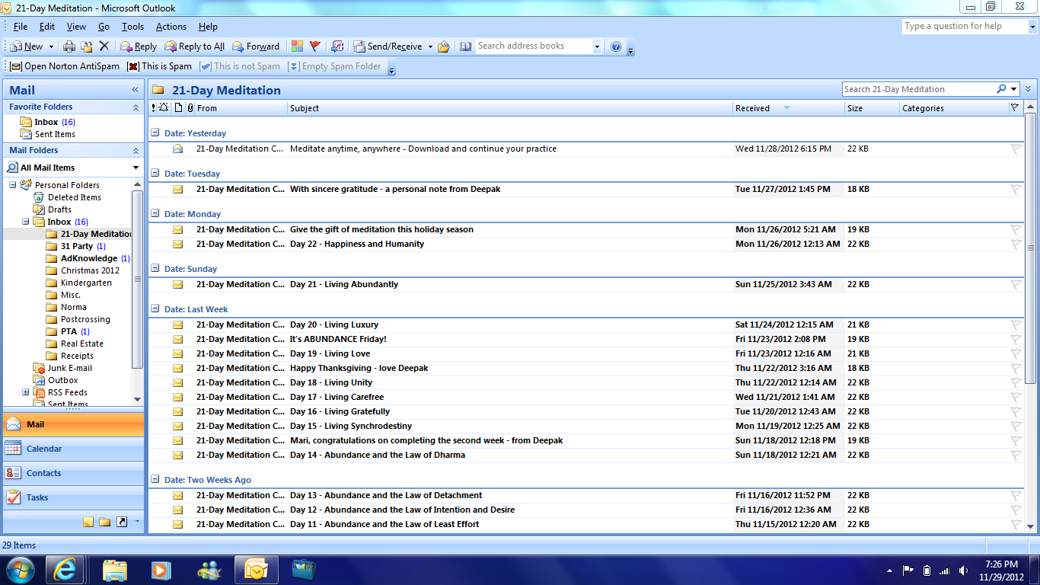Collapse the Personal Folders tree node
This screenshot has height=585, width=1040.
[12, 185]
